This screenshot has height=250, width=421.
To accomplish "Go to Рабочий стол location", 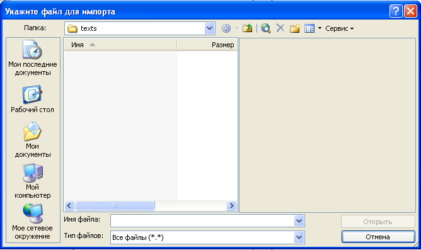I will 33,99.
